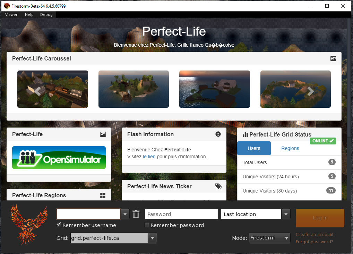Click the Flash information panel title
Image resolution: width=353 pixels, height=254 pixels.
(x=150, y=134)
